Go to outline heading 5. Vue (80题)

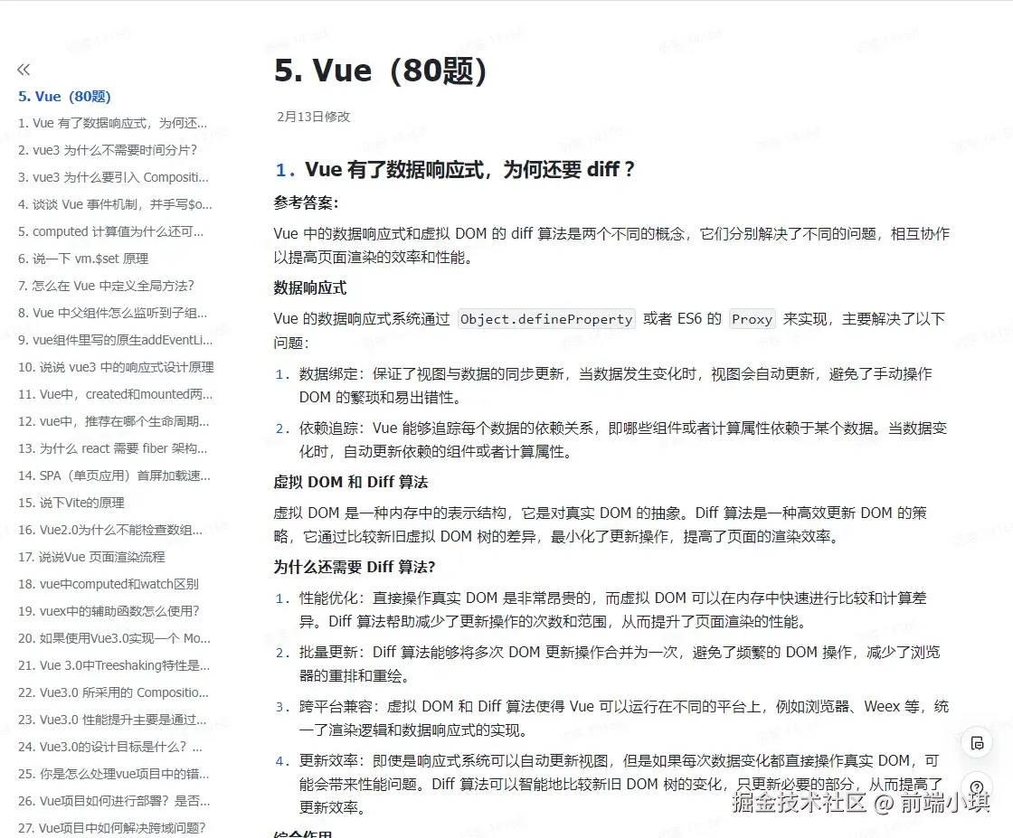[64, 96]
